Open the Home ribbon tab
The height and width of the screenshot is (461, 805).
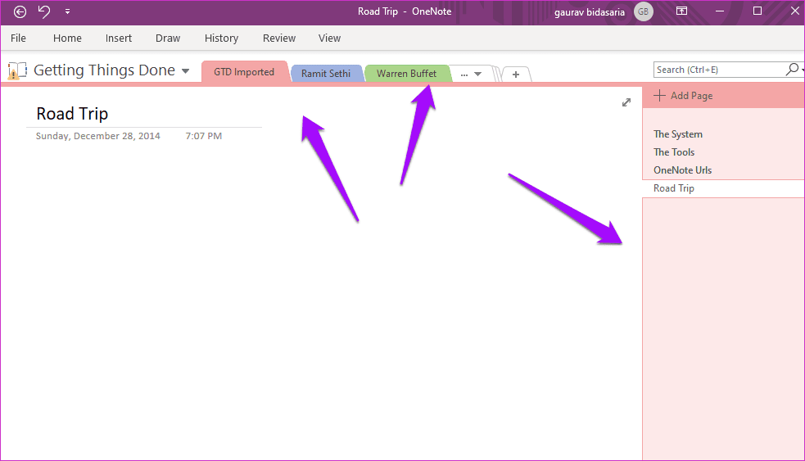pos(67,38)
